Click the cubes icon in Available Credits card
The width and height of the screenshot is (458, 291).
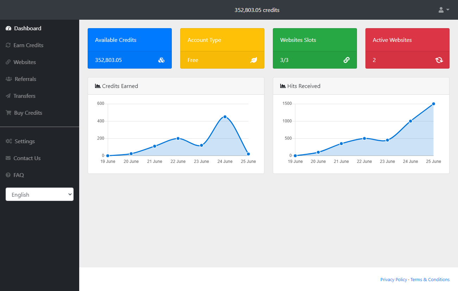161,60
